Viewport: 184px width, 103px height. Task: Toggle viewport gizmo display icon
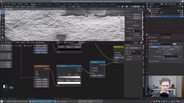pyautogui.click(x=122, y=7)
